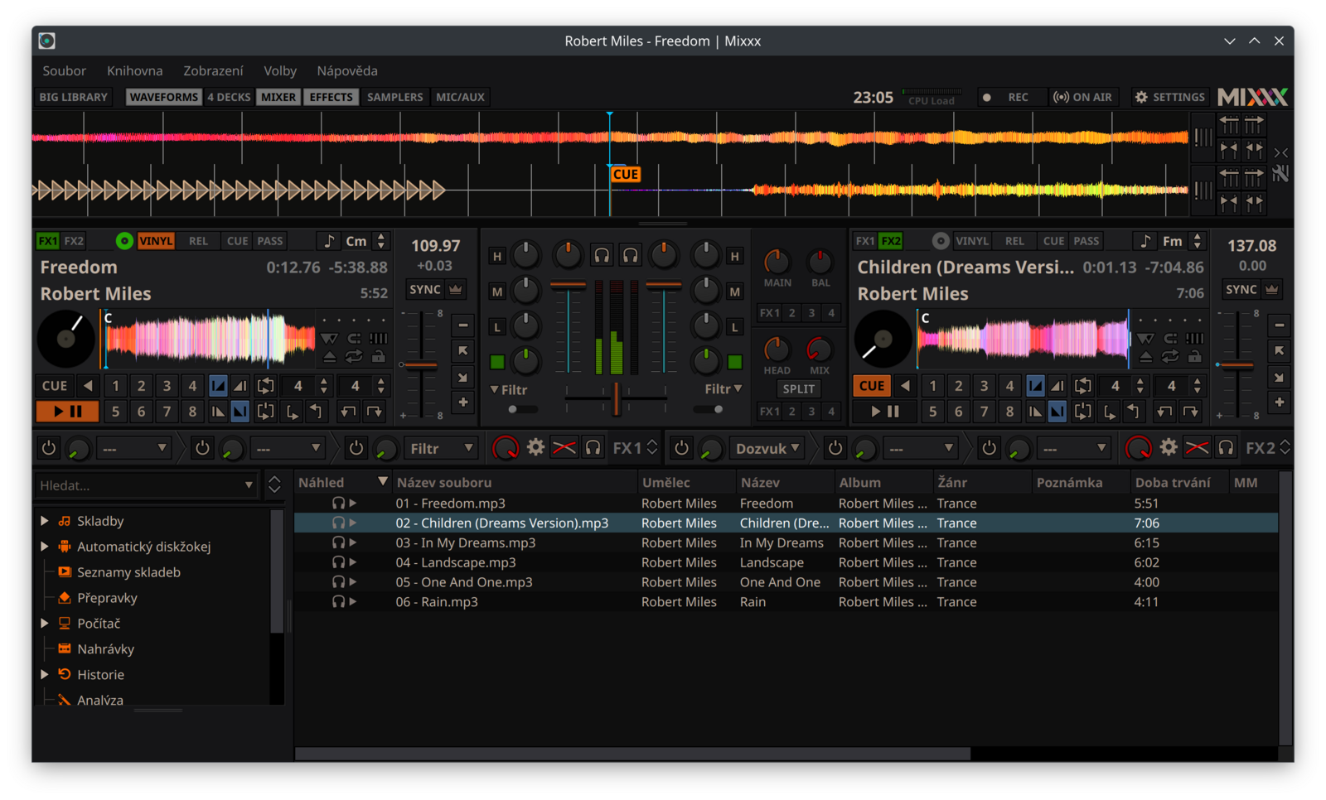1326x800 pixels.
Task: Open the Nápověda menu
Action: (x=346, y=71)
